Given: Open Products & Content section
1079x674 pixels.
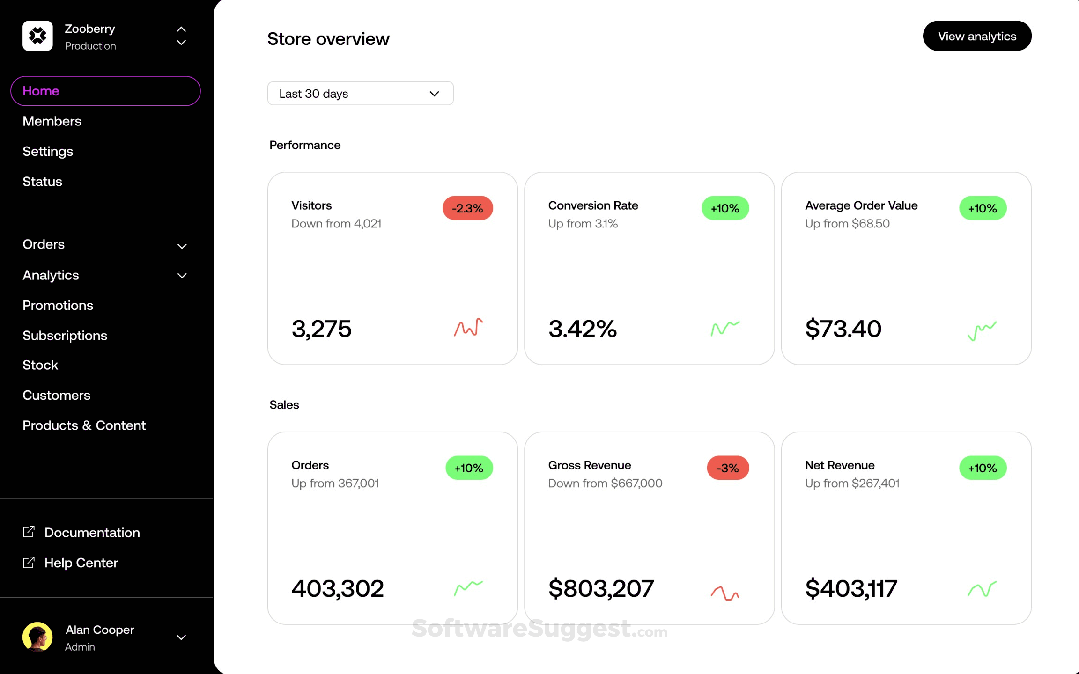Looking at the screenshot, I should 84,425.
